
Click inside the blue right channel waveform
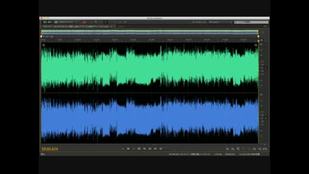pyautogui.click(x=150, y=118)
